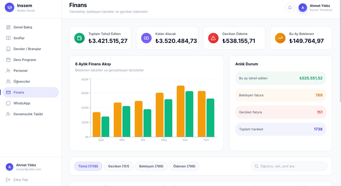Viewport: 341px width, 186px height.
Task: Click the Inssem graduation cap logo
Action: point(9,7)
